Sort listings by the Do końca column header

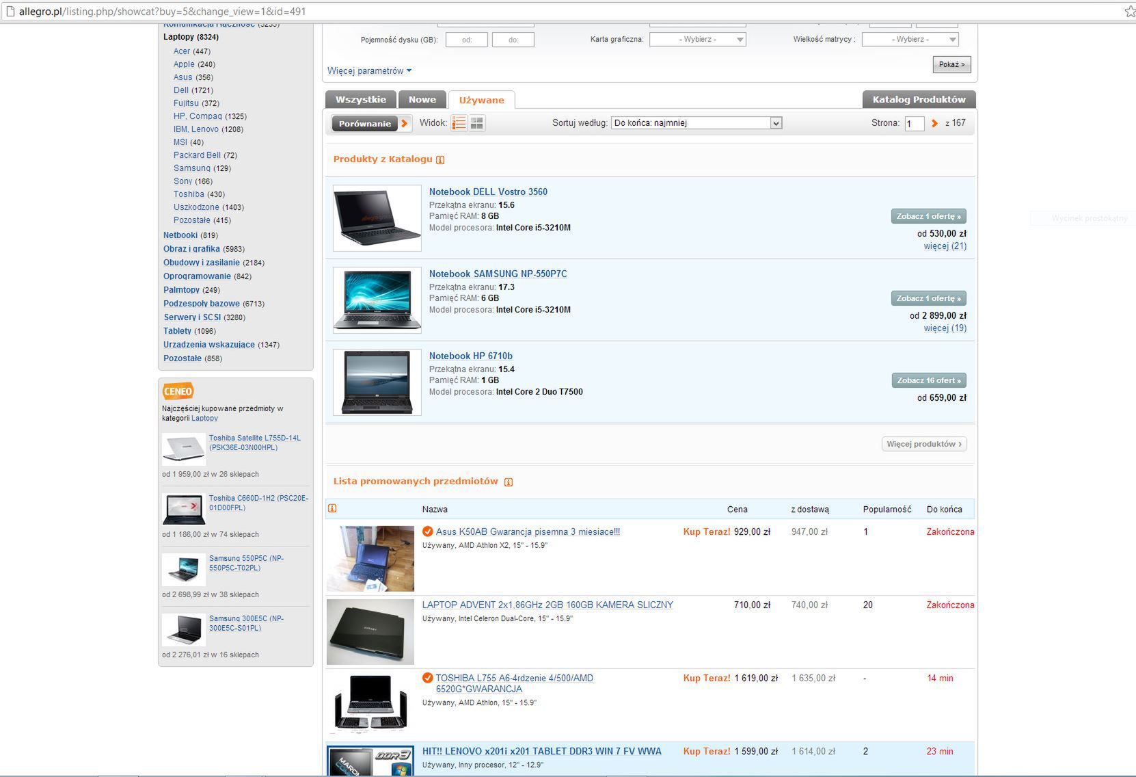point(944,510)
